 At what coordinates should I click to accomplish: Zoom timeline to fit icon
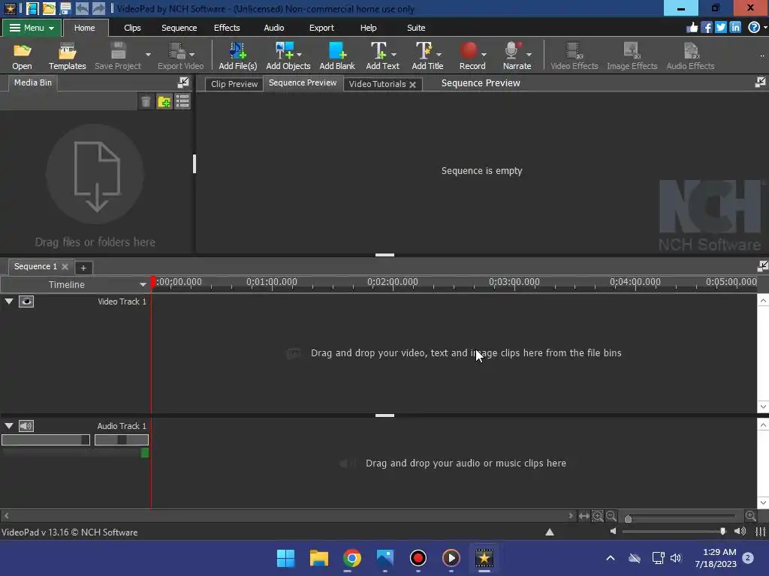click(x=584, y=516)
